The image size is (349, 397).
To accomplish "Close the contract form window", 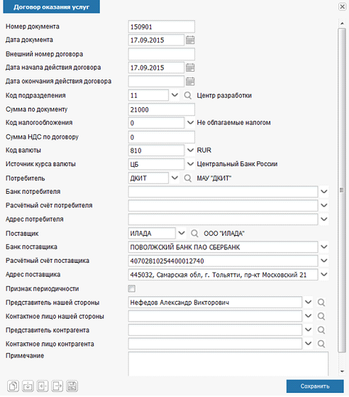I will (342, 6).
